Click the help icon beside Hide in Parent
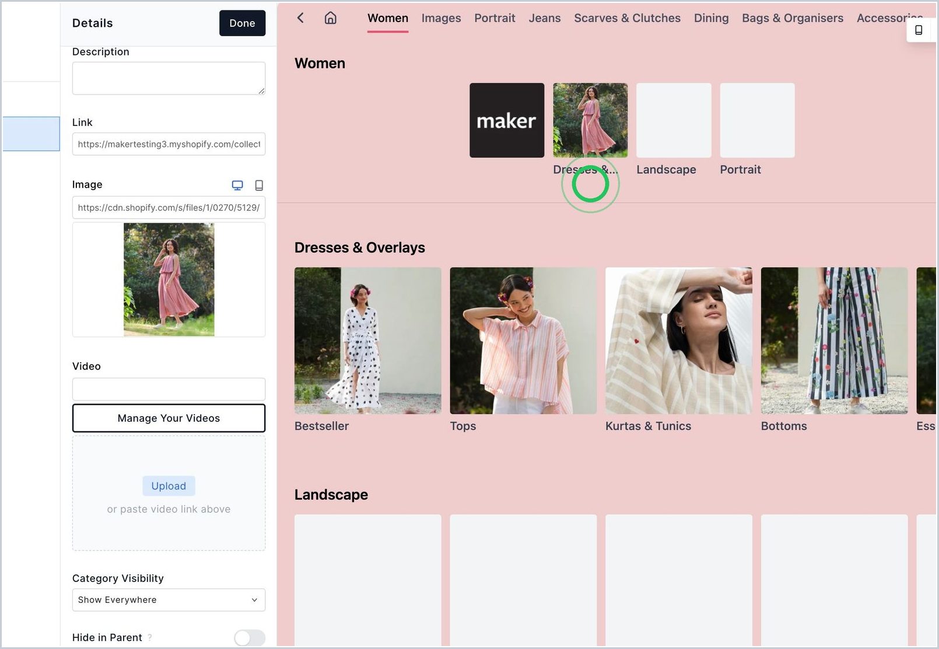The width and height of the screenshot is (939, 649). (x=150, y=637)
